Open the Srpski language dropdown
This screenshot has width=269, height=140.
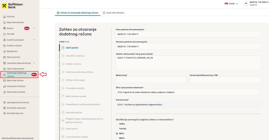click(x=231, y=4)
